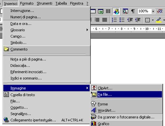Viewport: 165px width, 126px height.
Task: Open the Formato menu
Action: point(27,3)
